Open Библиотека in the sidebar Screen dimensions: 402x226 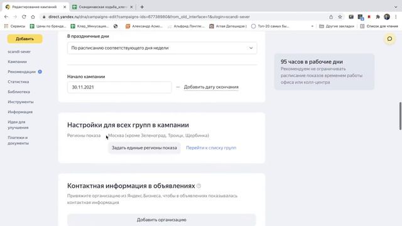(x=19, y=92)
